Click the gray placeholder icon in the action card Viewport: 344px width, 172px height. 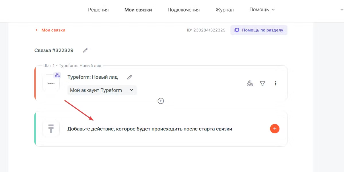click(x=51, y=129)
